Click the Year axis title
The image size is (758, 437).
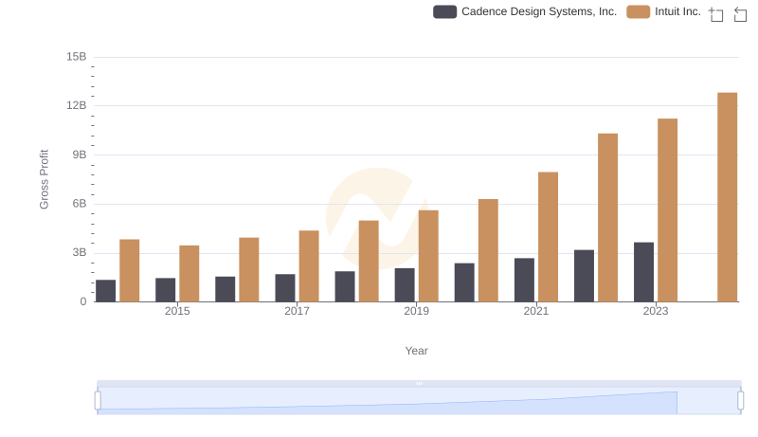coord(416,351)
